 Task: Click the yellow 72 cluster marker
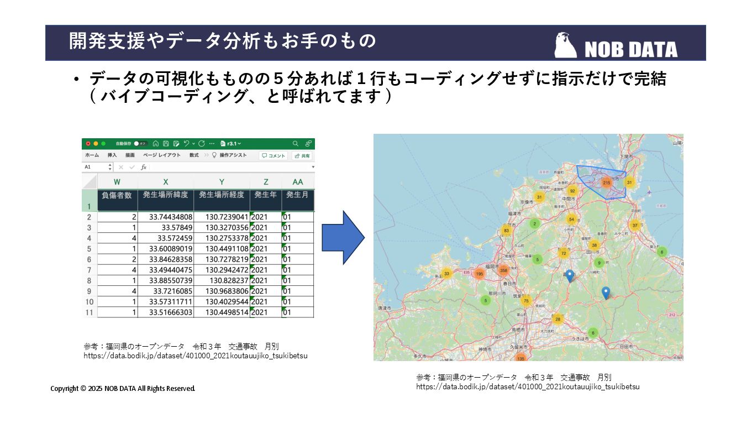pos(563,253)
